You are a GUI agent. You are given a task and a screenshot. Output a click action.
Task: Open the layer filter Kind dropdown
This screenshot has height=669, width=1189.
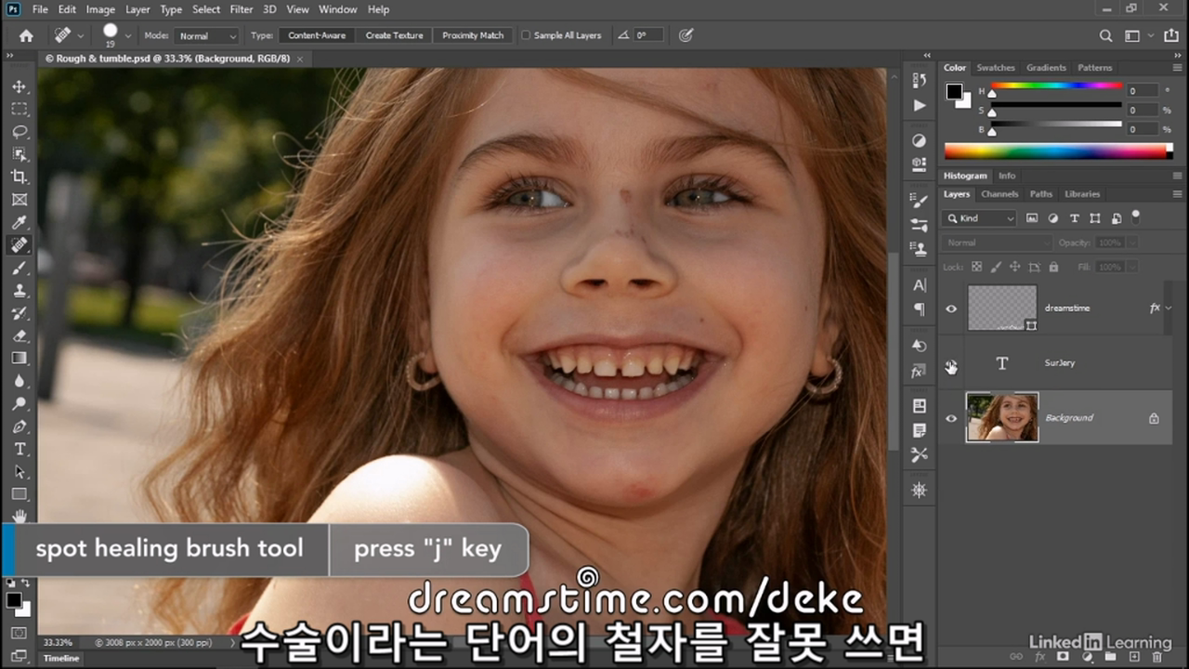pos(980,218)
